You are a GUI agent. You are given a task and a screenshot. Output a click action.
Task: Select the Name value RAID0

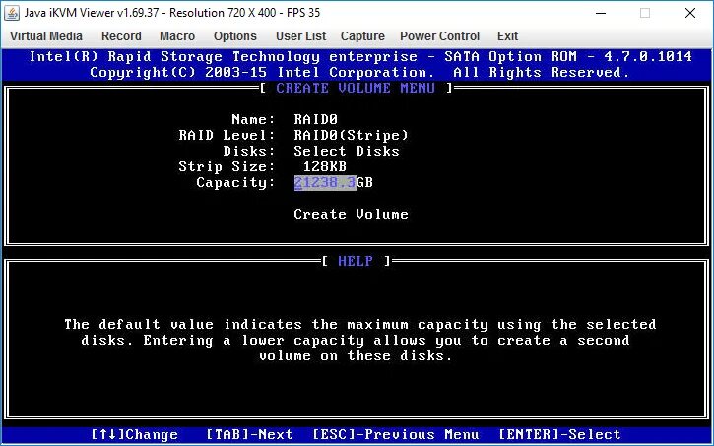[315, 119]
